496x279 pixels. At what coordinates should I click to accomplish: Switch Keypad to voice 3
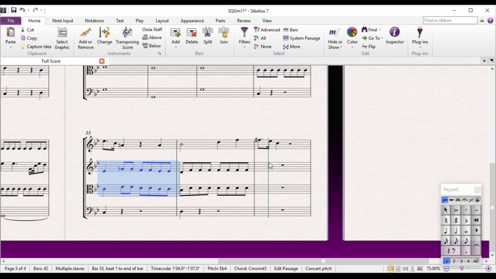tap(461, 261)
